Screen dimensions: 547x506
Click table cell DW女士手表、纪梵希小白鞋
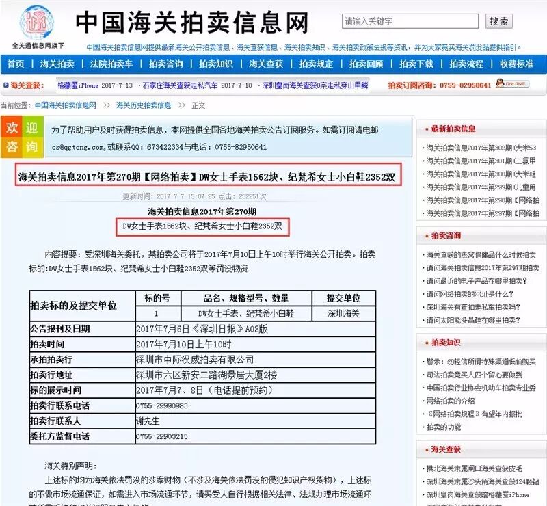point(246,314)
